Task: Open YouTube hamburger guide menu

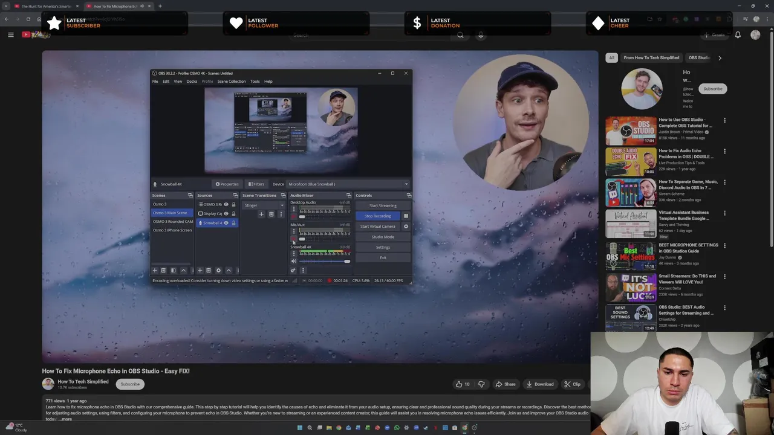Action: (x=10, y=35)
